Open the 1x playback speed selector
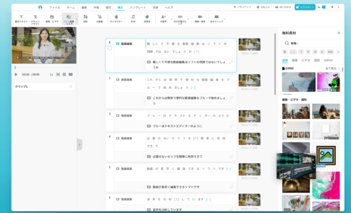The width and height of the screenshot is (351, 213). pyautogui.click(x=51, y=74)
